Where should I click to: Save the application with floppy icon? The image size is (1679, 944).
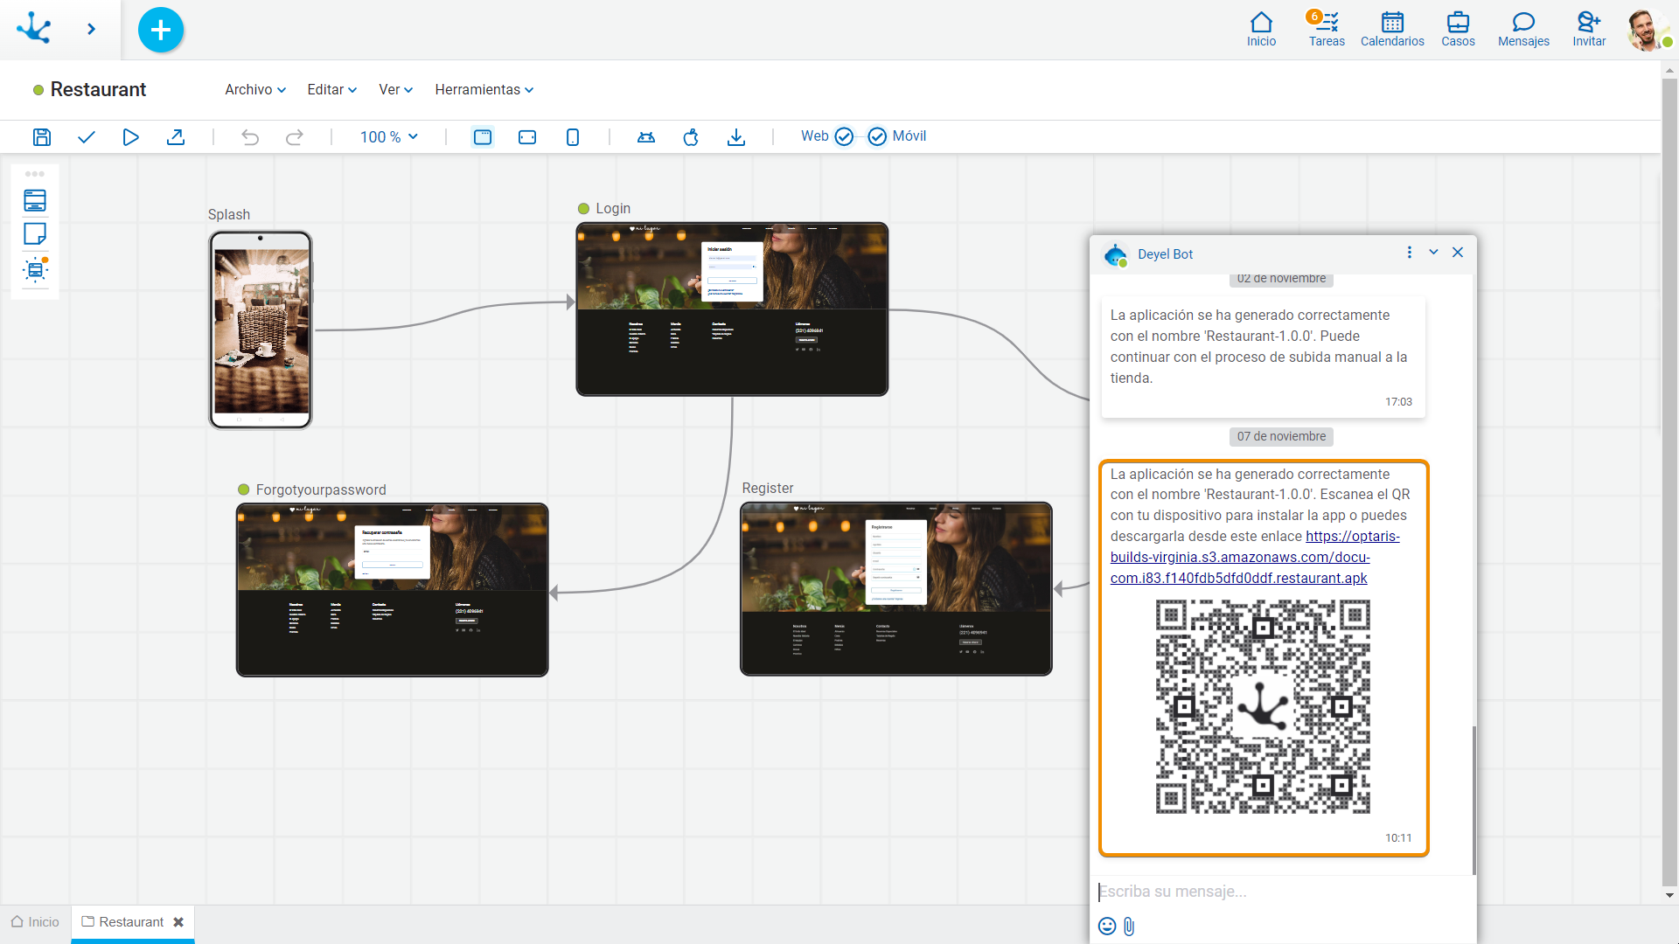42,137
